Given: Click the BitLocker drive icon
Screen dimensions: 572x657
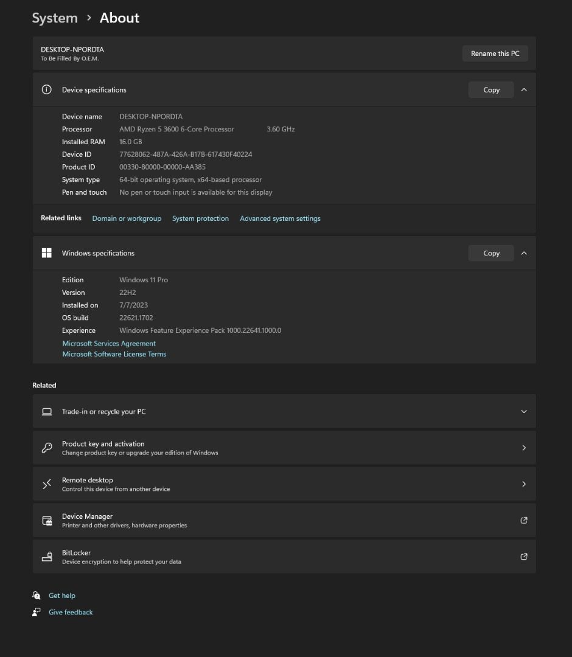Looking at the screenshot, I should [47, 556].
